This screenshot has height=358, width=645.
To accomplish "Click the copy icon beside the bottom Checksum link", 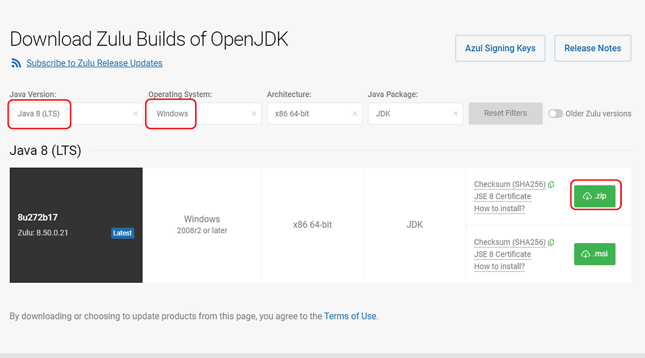I will (x=550, y=242).
